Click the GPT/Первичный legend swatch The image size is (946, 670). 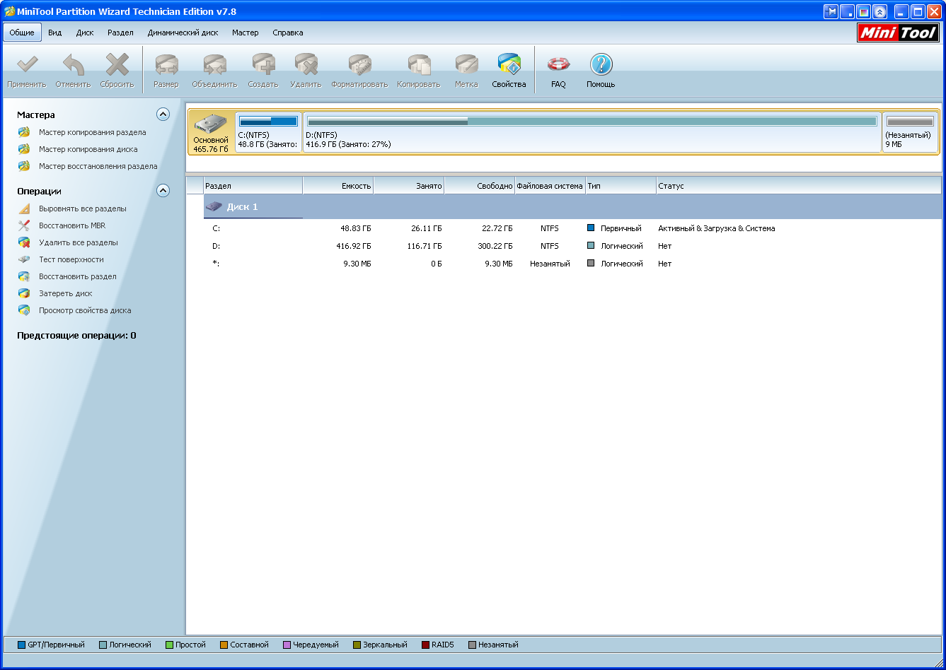[21, 645]
